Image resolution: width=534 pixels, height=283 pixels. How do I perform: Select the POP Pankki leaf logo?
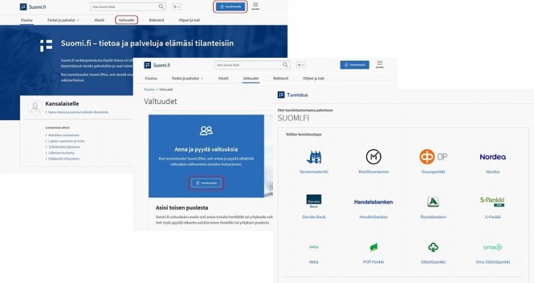click(374, 247)
